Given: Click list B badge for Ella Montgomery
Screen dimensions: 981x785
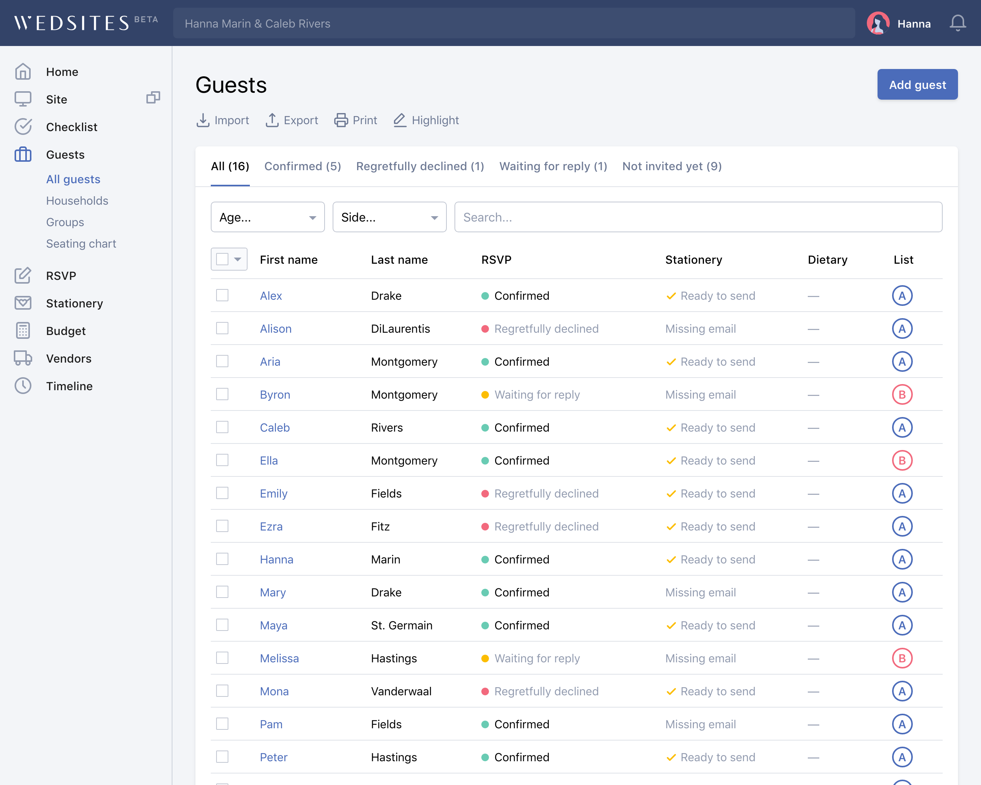Looking at the screenshot, I should (902, 460).
